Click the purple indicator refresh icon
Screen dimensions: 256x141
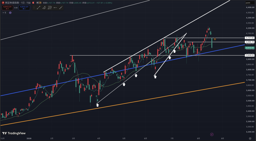pos(10,13)
